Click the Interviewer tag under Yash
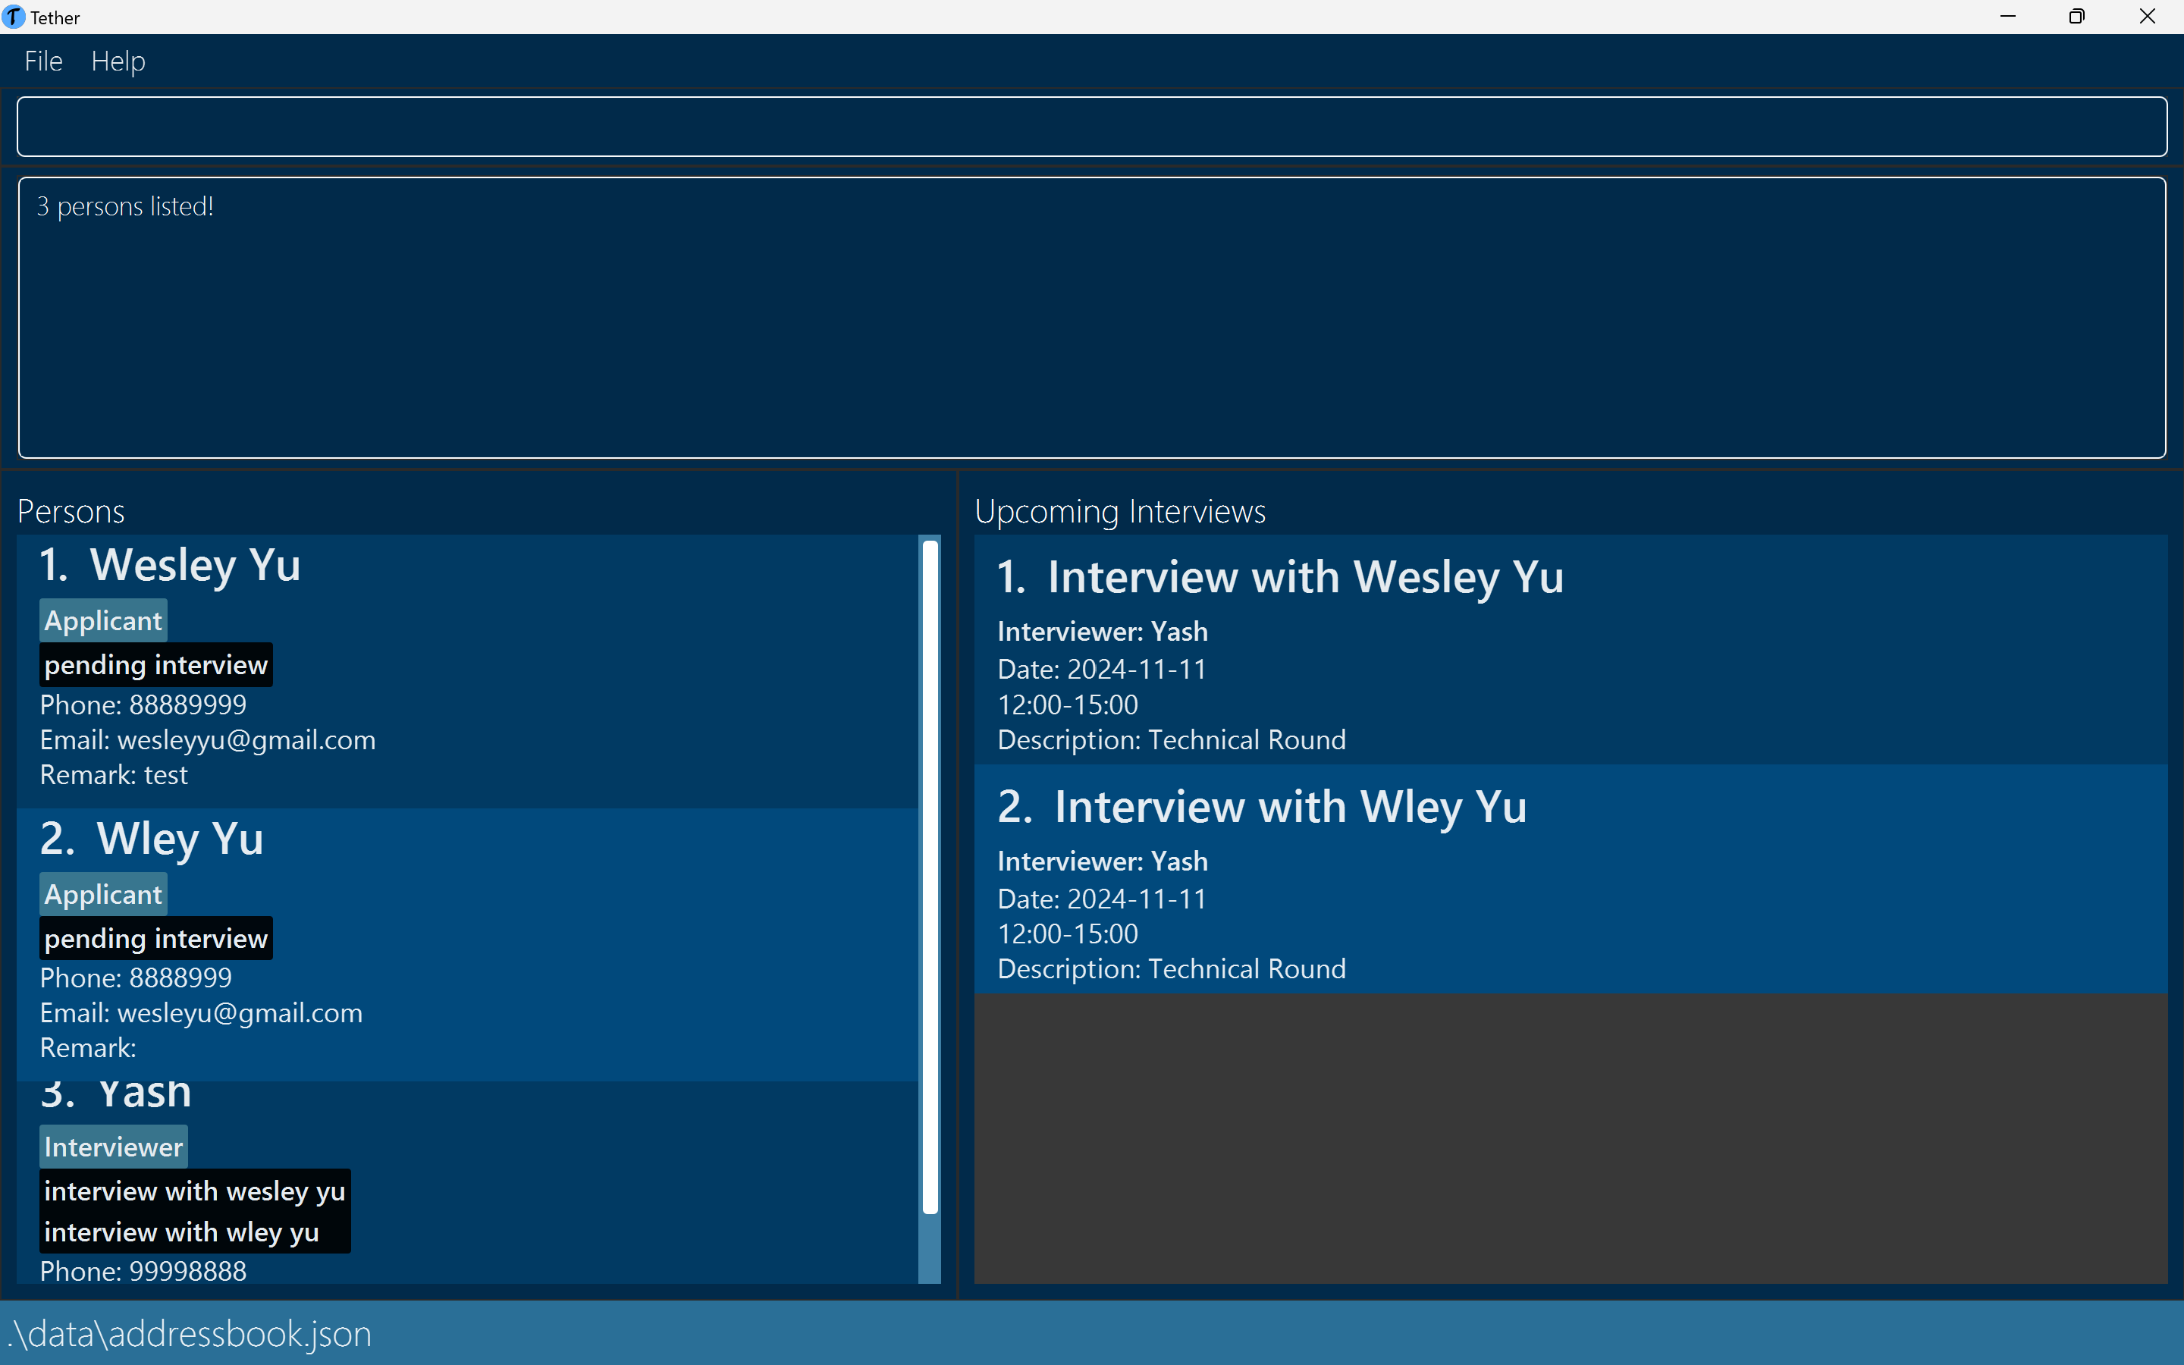The height and width of the screenshot is (1365, 2184). coord(114,1147)
